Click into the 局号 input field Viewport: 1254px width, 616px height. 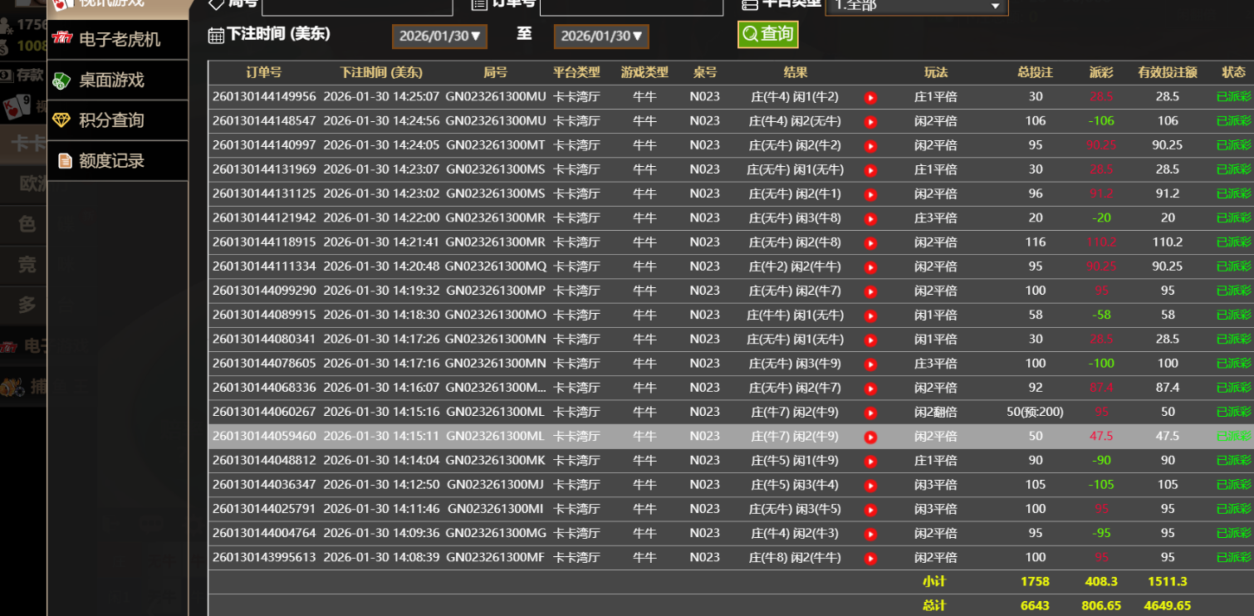[357, 7]
